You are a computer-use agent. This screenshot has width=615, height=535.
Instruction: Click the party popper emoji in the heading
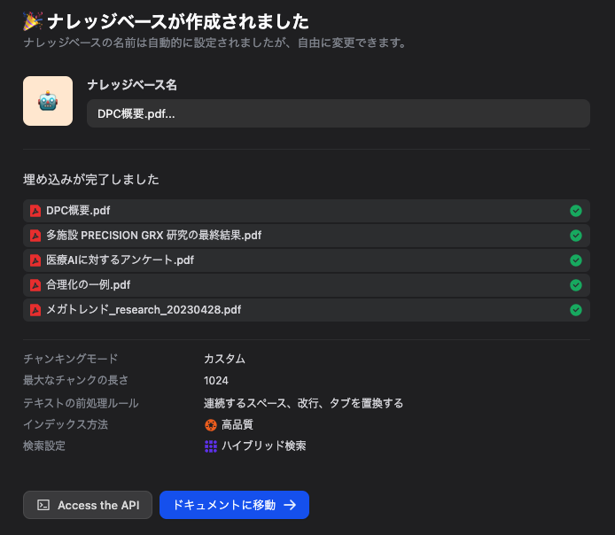(33, 20)
